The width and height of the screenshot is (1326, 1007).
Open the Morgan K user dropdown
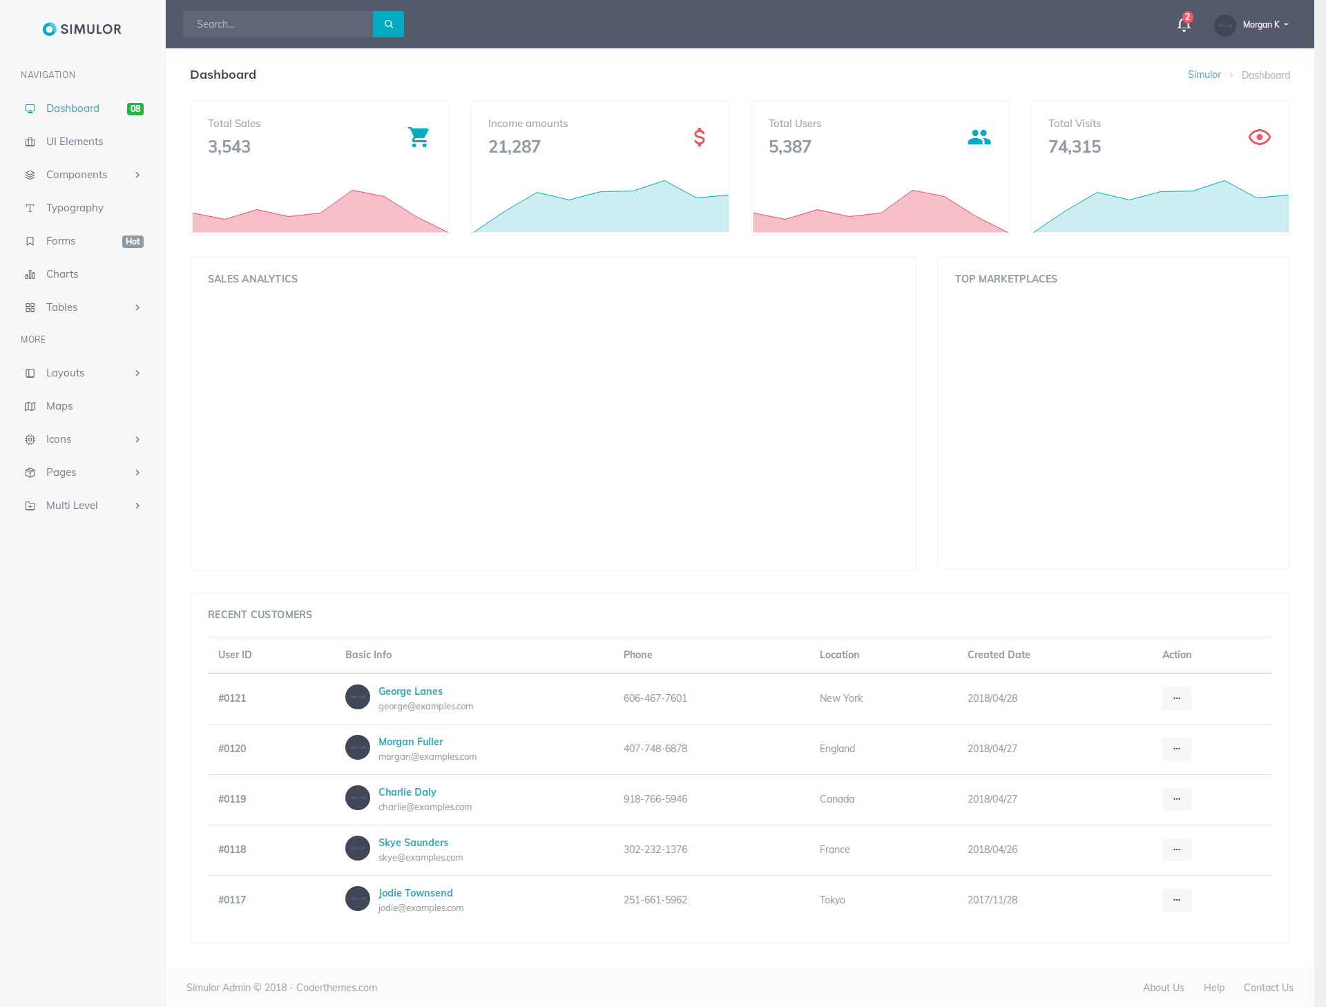pos(1252,25)
